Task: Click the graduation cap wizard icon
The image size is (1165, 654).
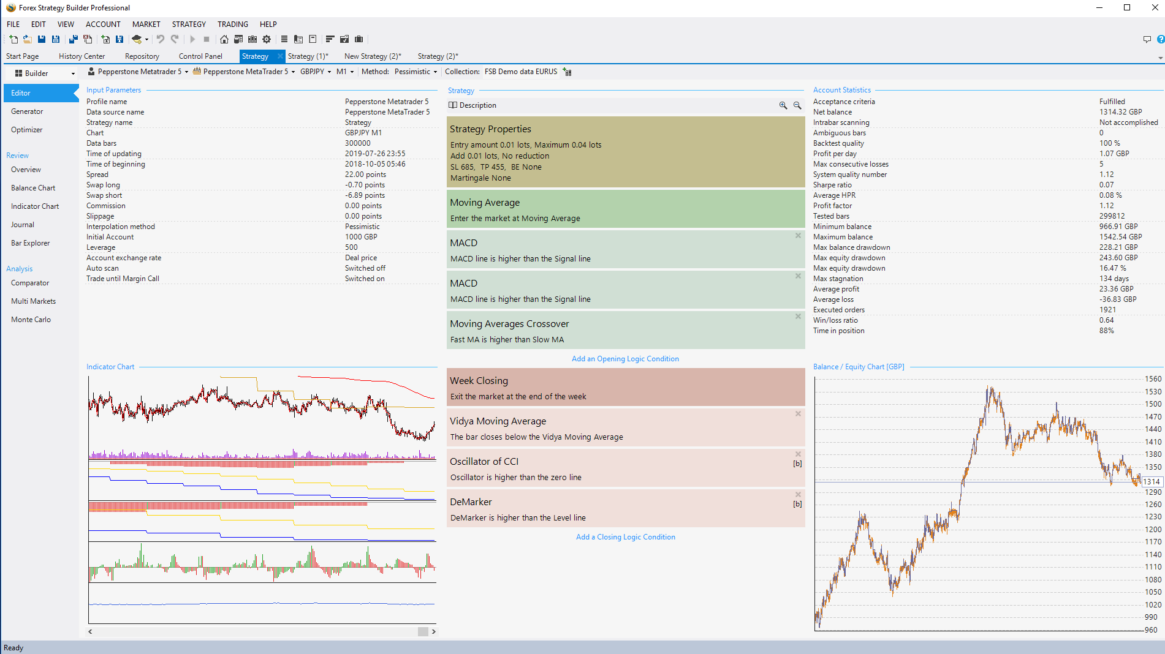Action: pos(137,39)
